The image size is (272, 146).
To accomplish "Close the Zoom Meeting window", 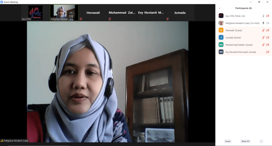I will 267,2.
